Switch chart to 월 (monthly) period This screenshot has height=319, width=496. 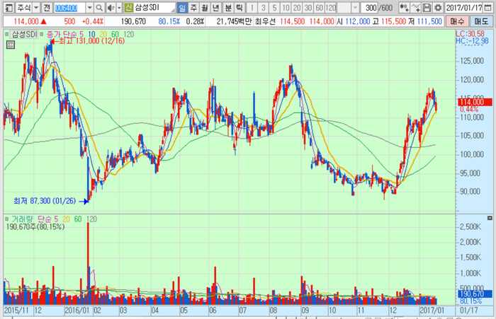tap(204, 7)
